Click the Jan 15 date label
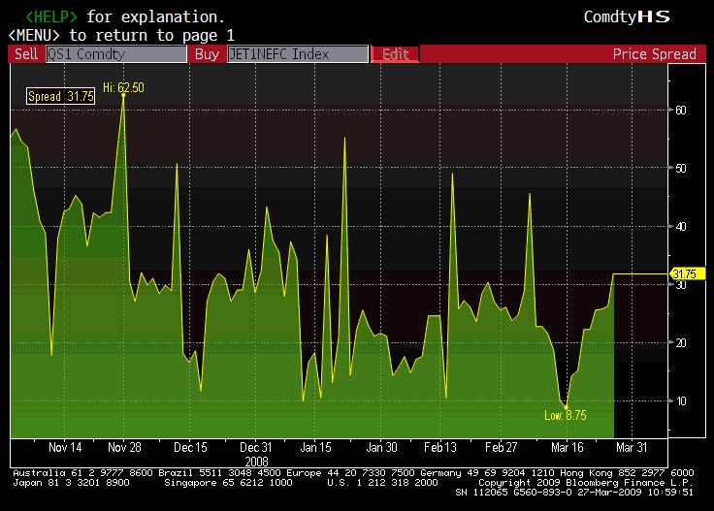The width and height of the screenshot is (714, 511). click(x=315, y=447)
